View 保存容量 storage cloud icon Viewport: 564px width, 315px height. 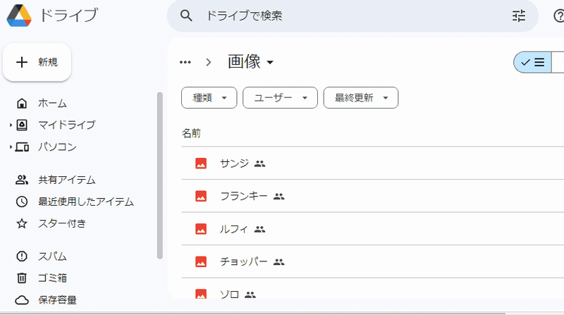pyautogui.click(x=22, y=300)
